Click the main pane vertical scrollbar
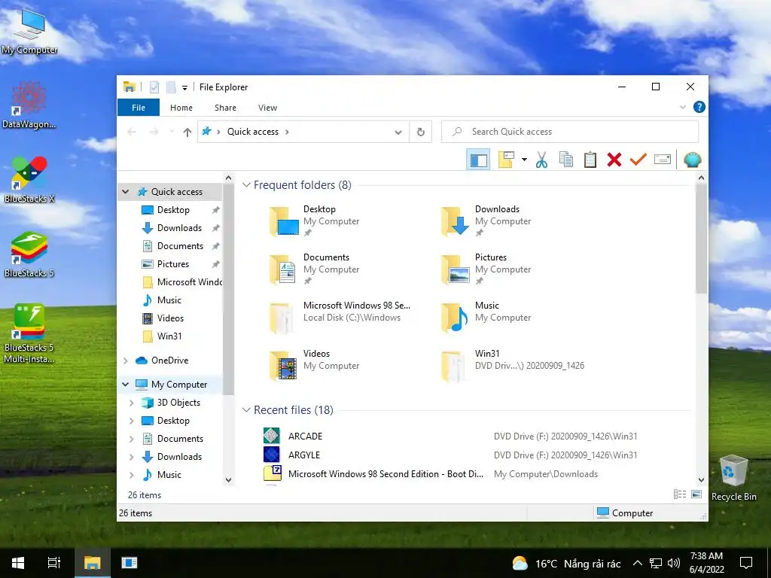Viewport: 771px width, 578px height. tap(701, 239)
